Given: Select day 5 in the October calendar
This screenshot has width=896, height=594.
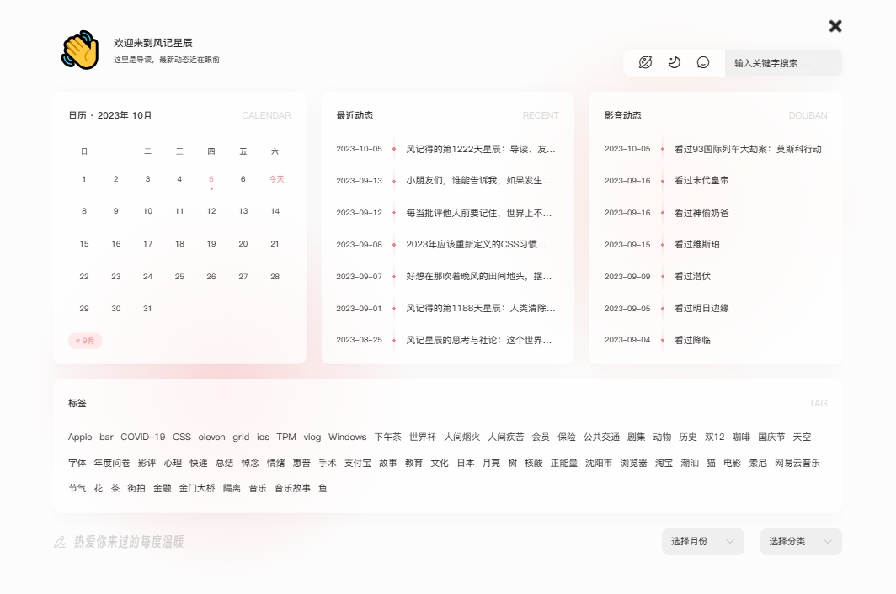Looking at the screenshot, I should [211, 179].
